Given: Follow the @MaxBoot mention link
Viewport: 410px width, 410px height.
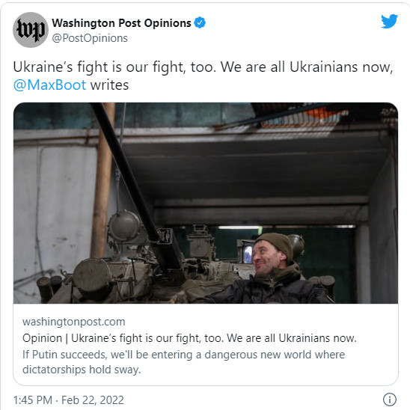Looking at the screenshot, I should point(49,85).
